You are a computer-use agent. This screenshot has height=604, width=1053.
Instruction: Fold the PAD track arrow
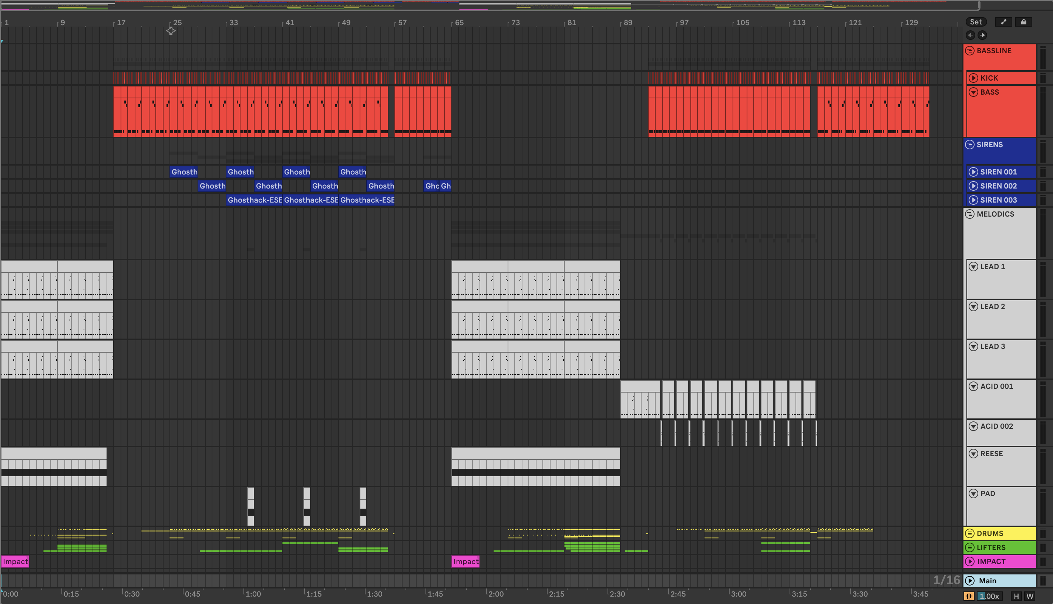(x=973, y=493)
